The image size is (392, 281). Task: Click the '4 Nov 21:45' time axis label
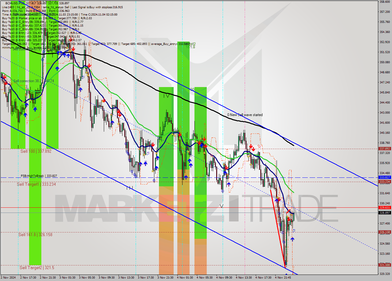click(x=283, y=278)
